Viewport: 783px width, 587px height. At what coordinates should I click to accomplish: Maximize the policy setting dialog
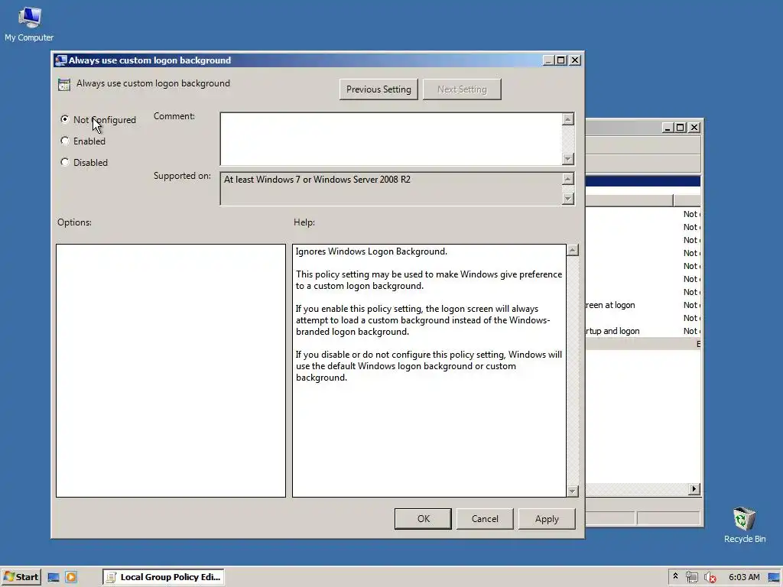click(560, 60)
